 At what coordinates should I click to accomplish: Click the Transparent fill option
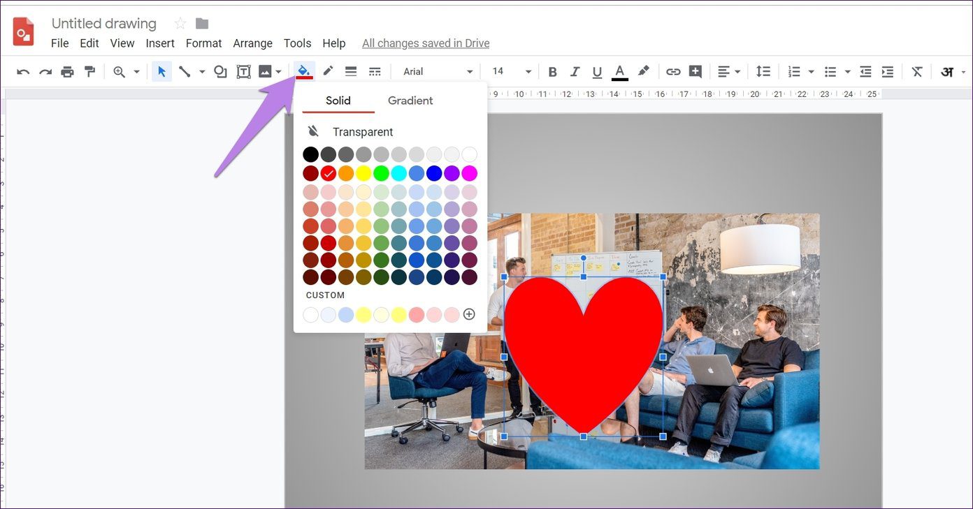350,131
